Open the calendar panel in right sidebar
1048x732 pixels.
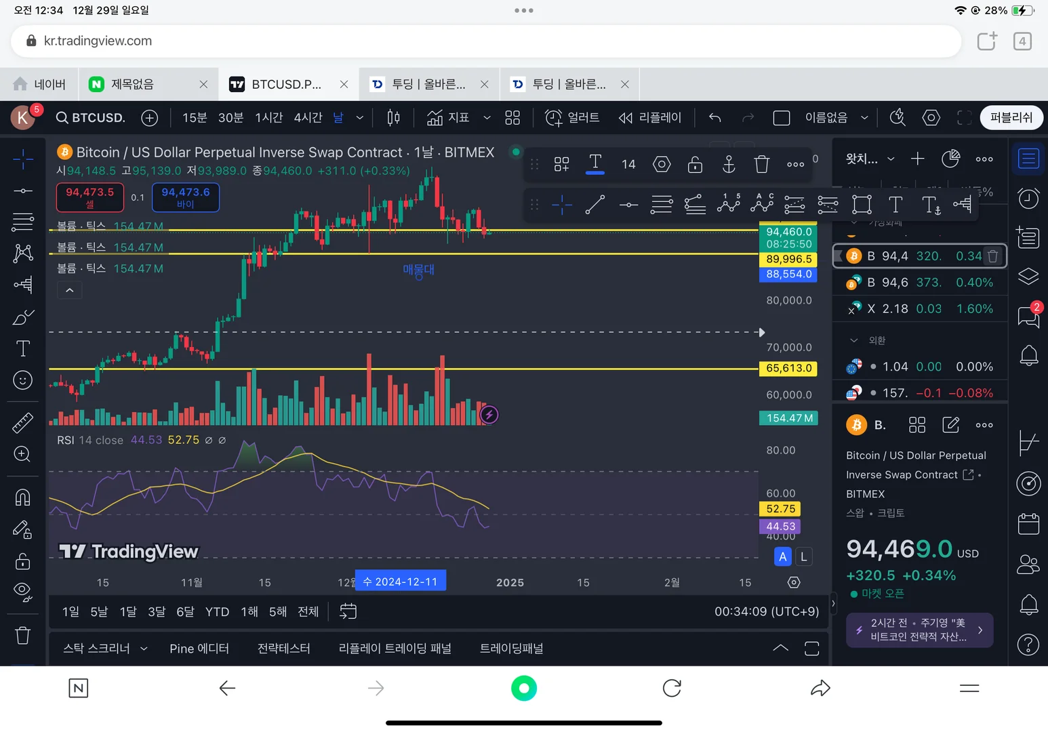1028,524
